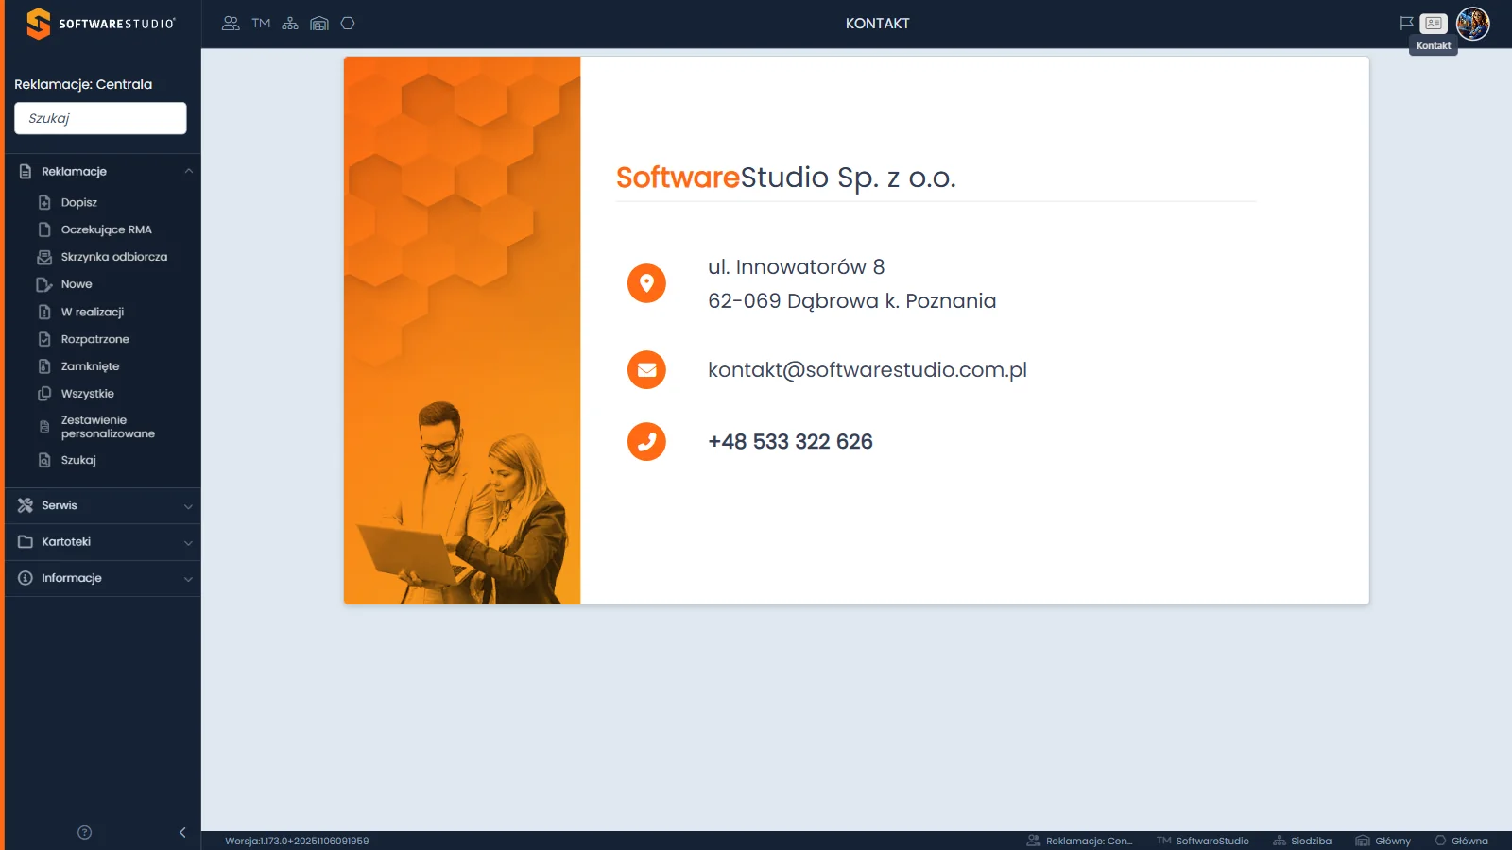Image resolution: width=1512 pixels, height=850 pixels.
Task: Open the user avatar menu
Action: (x=1473, y=24)
